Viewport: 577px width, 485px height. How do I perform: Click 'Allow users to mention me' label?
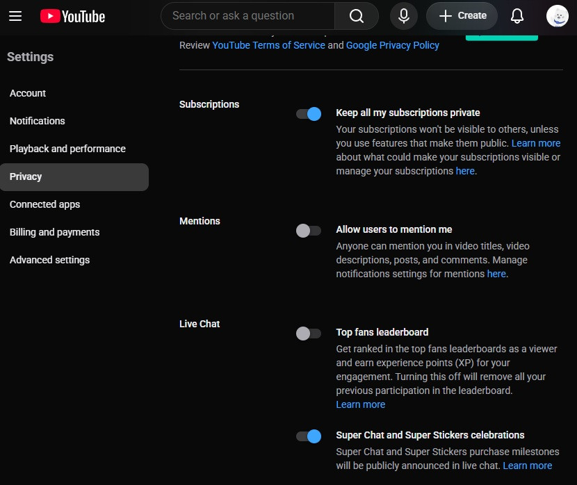(x=393, y=229)
